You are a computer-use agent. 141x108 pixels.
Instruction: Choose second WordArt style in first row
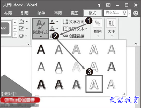(x=59, y=49)
